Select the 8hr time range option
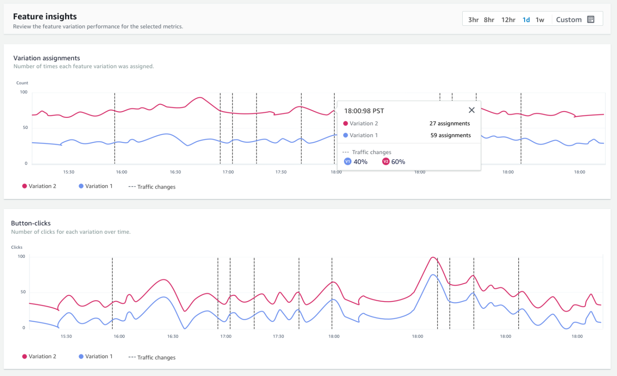This screenshot has height=376, width=617. point(488,19)
